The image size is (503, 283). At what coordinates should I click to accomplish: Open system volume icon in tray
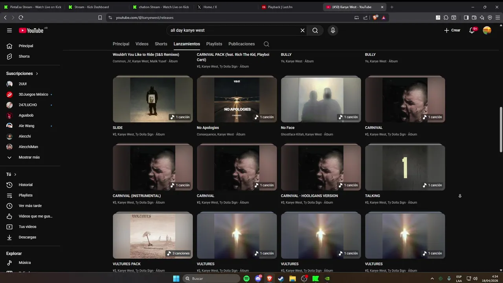pyautogui.click(x=475, y=278)
